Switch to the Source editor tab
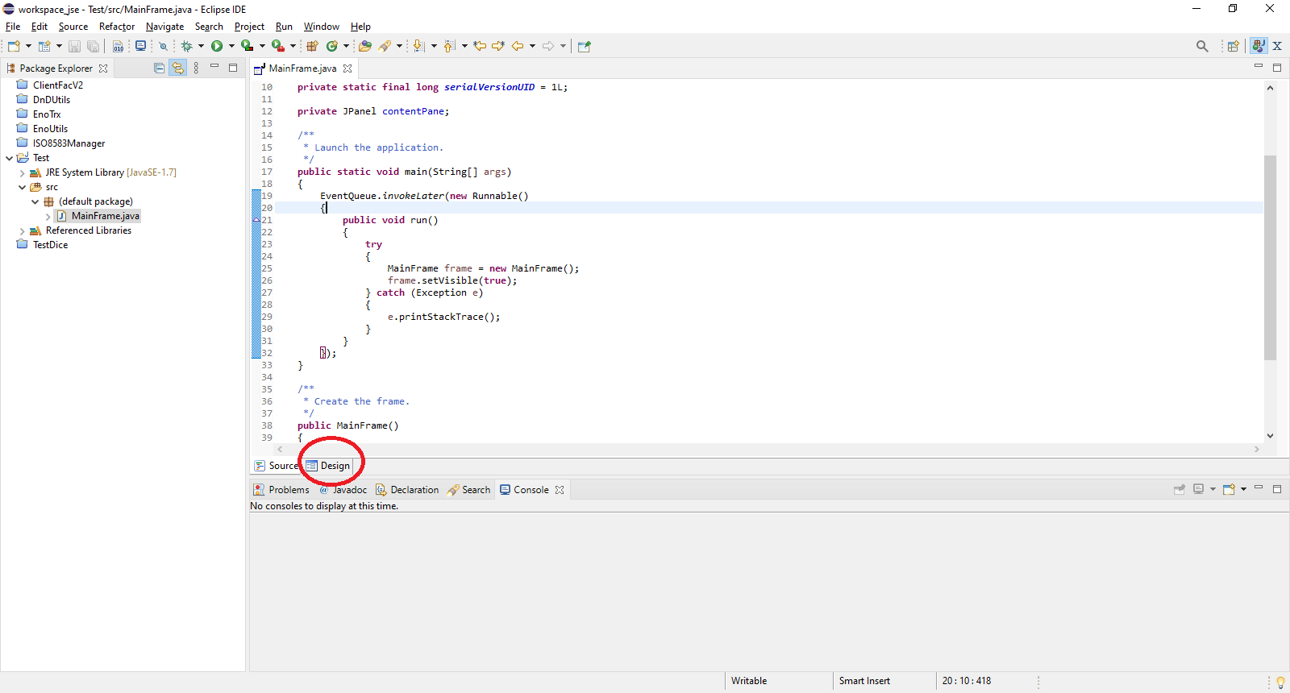This screenshot has height=693, width=1290. click(276, 466)
